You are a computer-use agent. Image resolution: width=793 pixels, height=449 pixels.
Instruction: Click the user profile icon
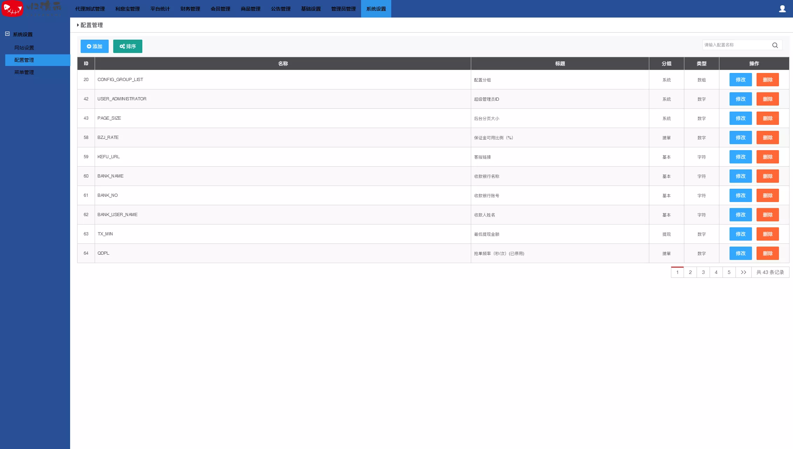tap(782, 9)
